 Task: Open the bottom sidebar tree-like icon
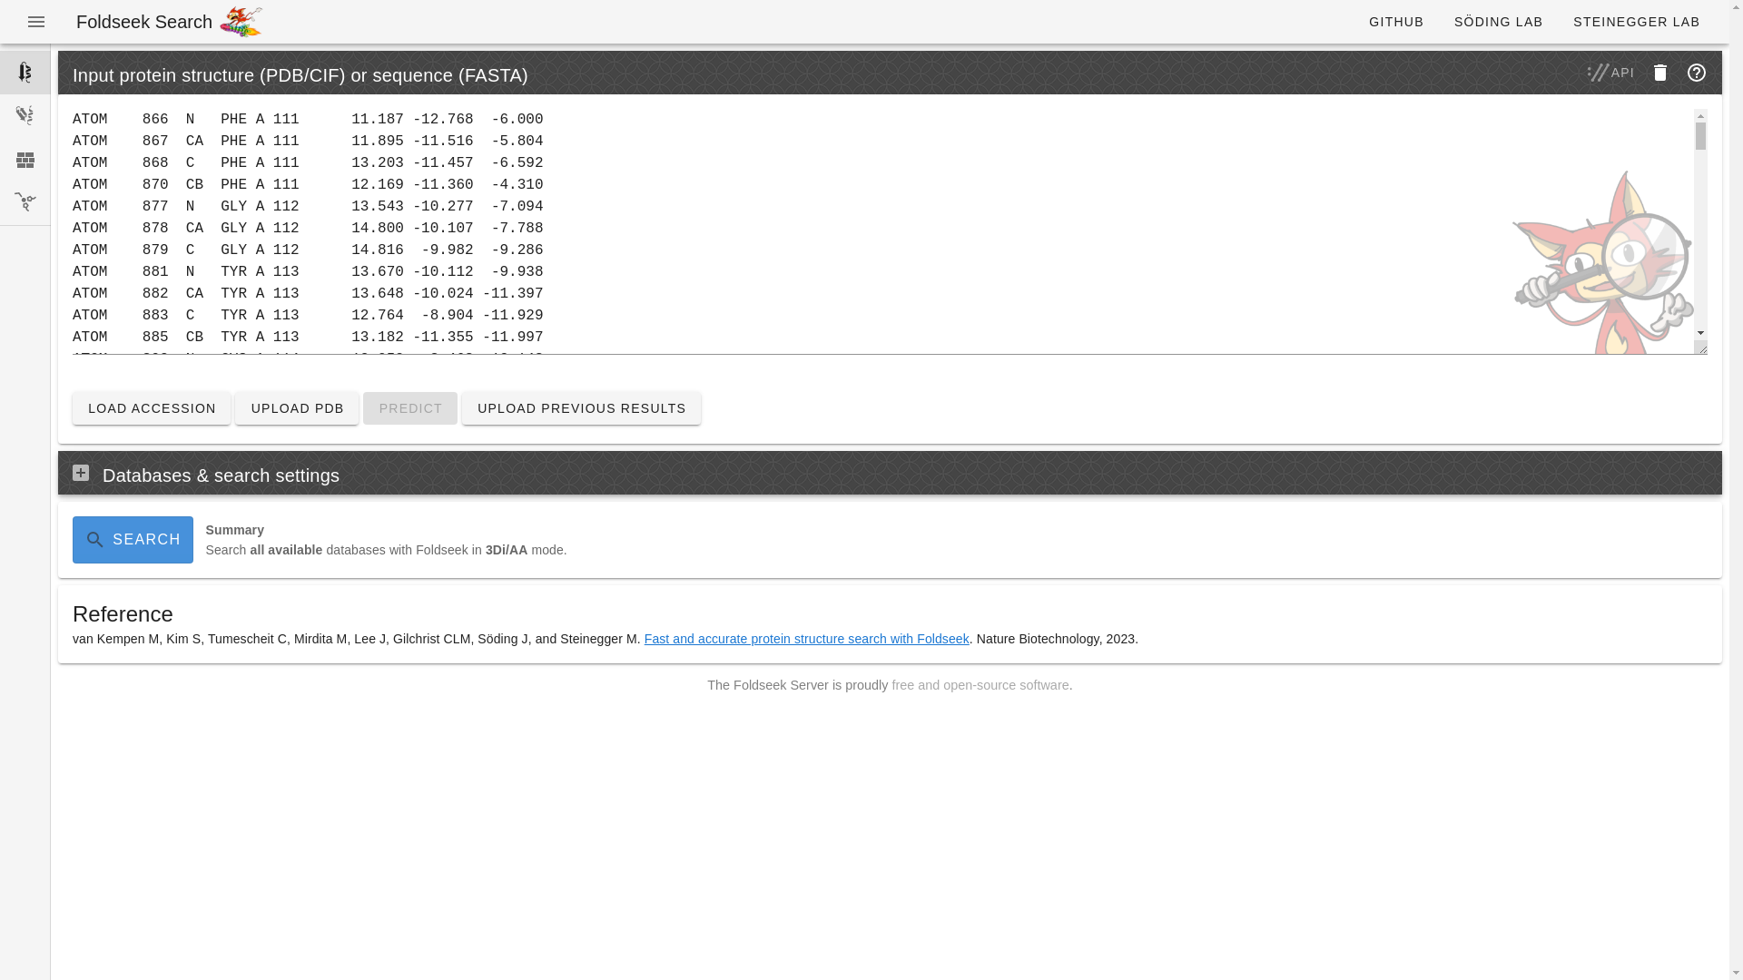coord(25,202)
